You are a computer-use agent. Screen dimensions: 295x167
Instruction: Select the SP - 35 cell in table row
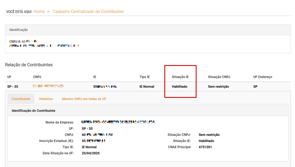13,86
